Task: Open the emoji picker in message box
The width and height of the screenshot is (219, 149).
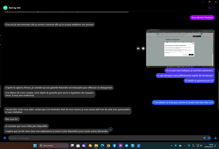Action: click(209, 138)
